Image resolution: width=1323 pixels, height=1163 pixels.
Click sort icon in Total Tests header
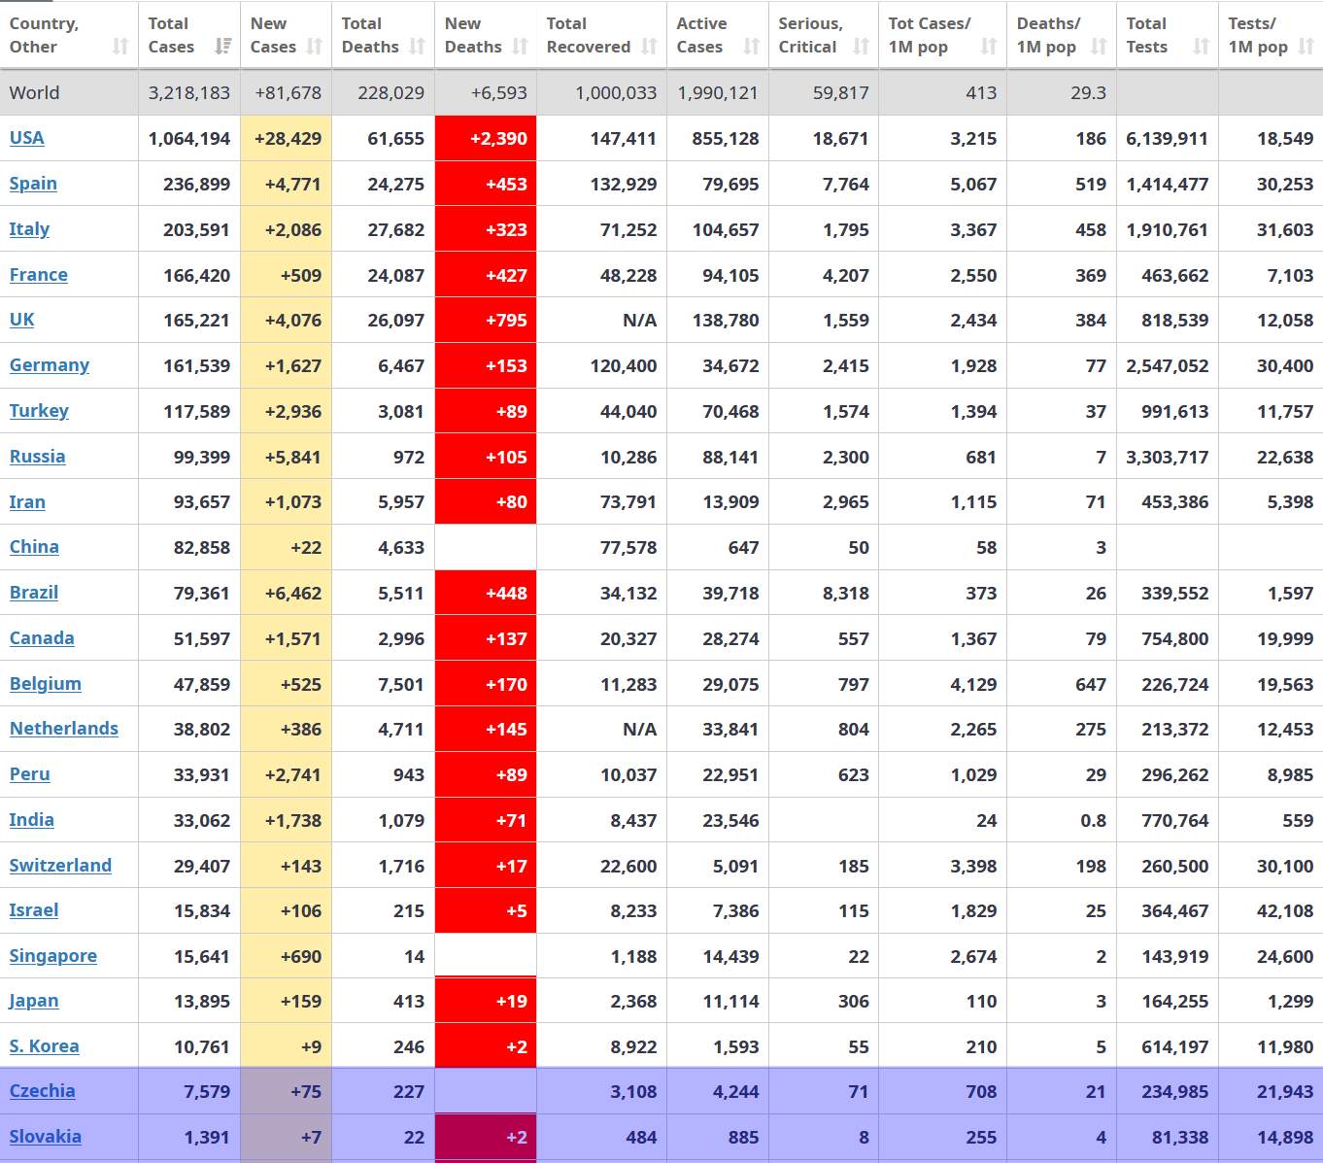pos(1201,47)
